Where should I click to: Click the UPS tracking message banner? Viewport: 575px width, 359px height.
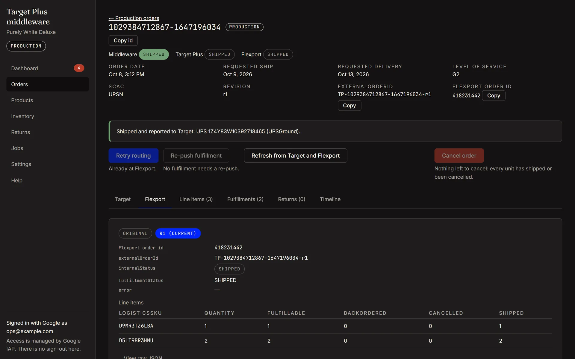(x=335, y=131)
